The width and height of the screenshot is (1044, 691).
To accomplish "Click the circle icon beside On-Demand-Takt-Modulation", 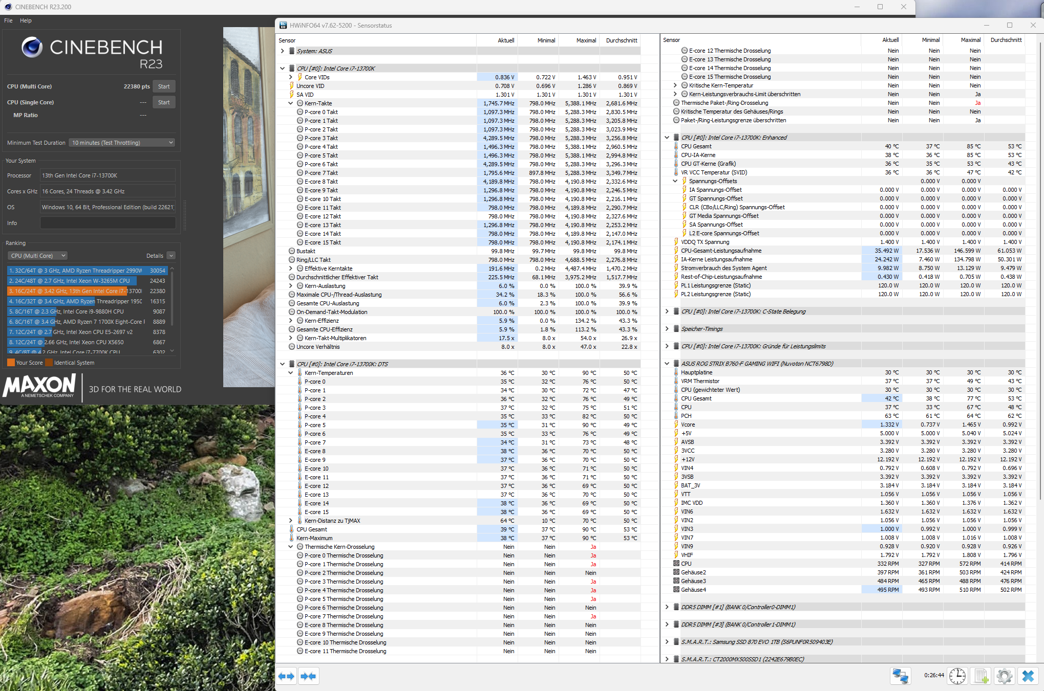I will [292, 312].
